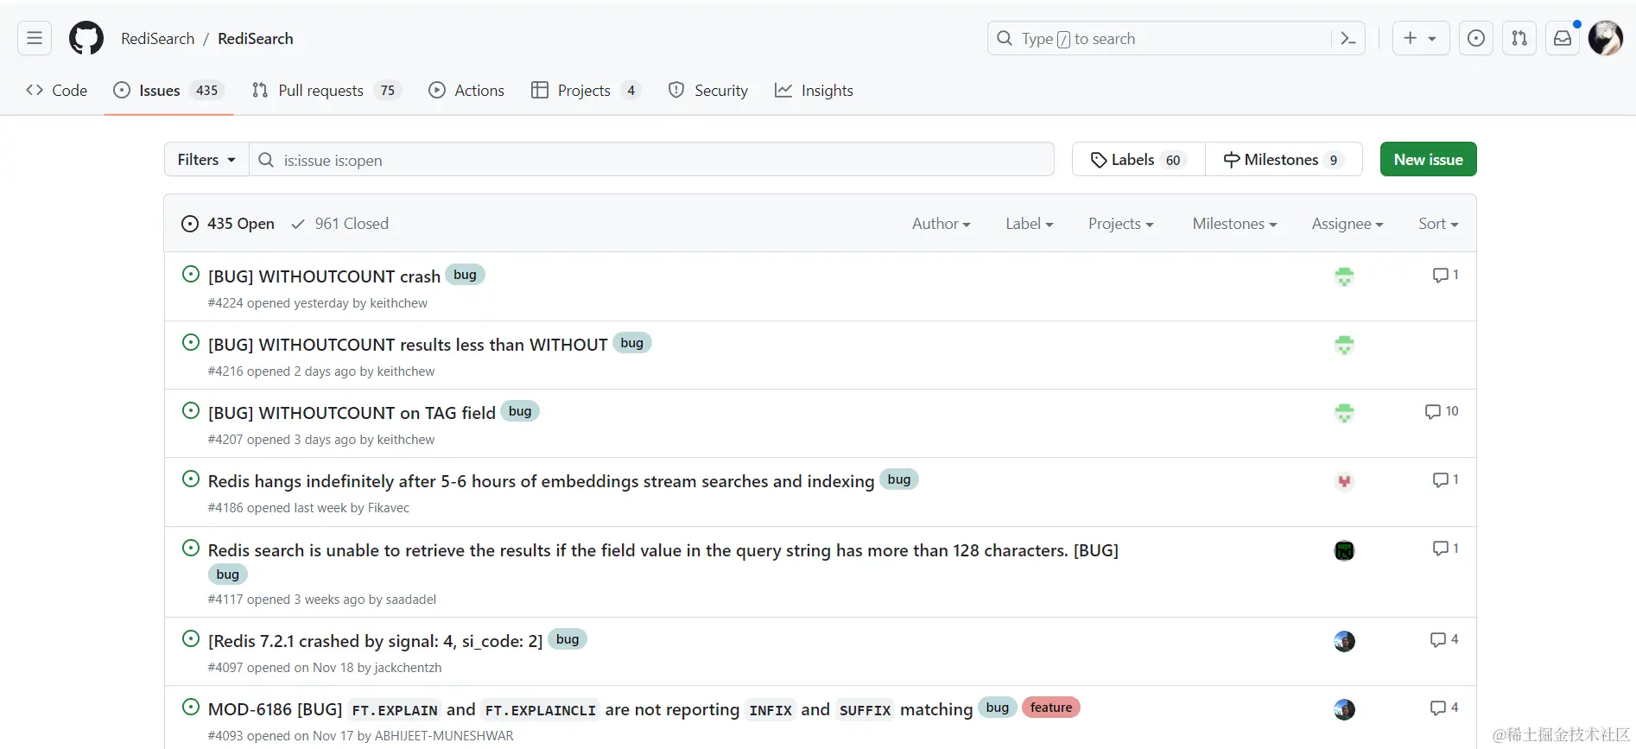Open the hamburger navigation menu
The height and width of the screenshot is (749, 1636).
click(35, 38)
